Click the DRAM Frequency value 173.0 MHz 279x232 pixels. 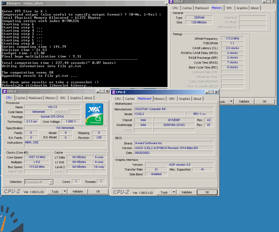[232, 38]
